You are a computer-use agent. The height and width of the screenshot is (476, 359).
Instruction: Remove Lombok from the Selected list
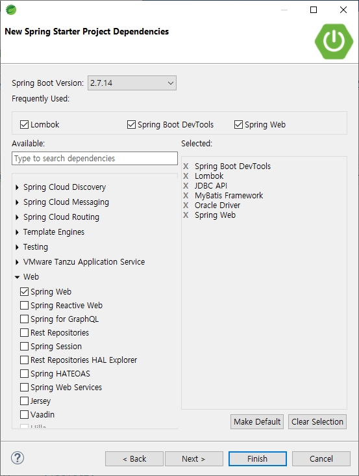point(186,176)
